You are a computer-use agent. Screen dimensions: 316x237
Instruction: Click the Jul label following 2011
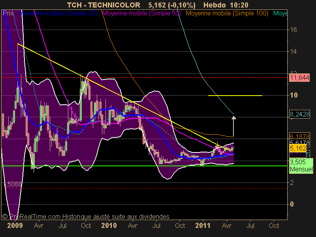click(x=250, y=226)
